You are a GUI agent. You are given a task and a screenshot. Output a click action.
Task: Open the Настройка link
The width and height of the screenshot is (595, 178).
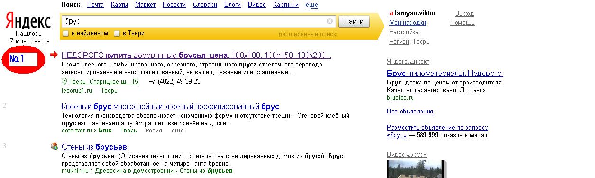coord(404,32)
